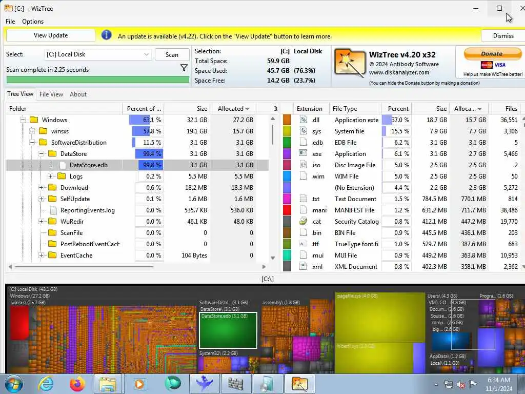Show hidden tray icons arrow

click(x=436, y=384)
